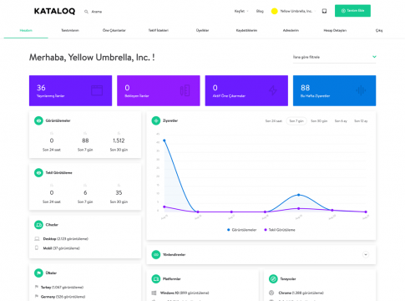The width and height of the screenshot is (405, 301).
Task: Open the Hesap Detayları tab
Action: [335, 30]
